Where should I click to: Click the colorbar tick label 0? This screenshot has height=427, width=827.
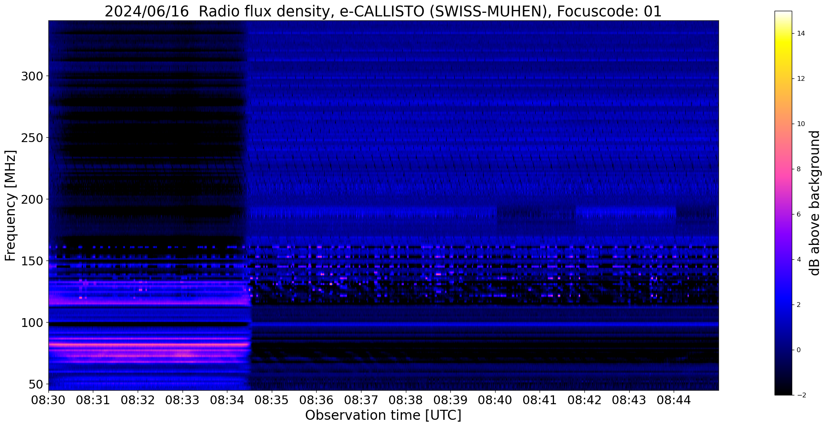click(799, 350)
